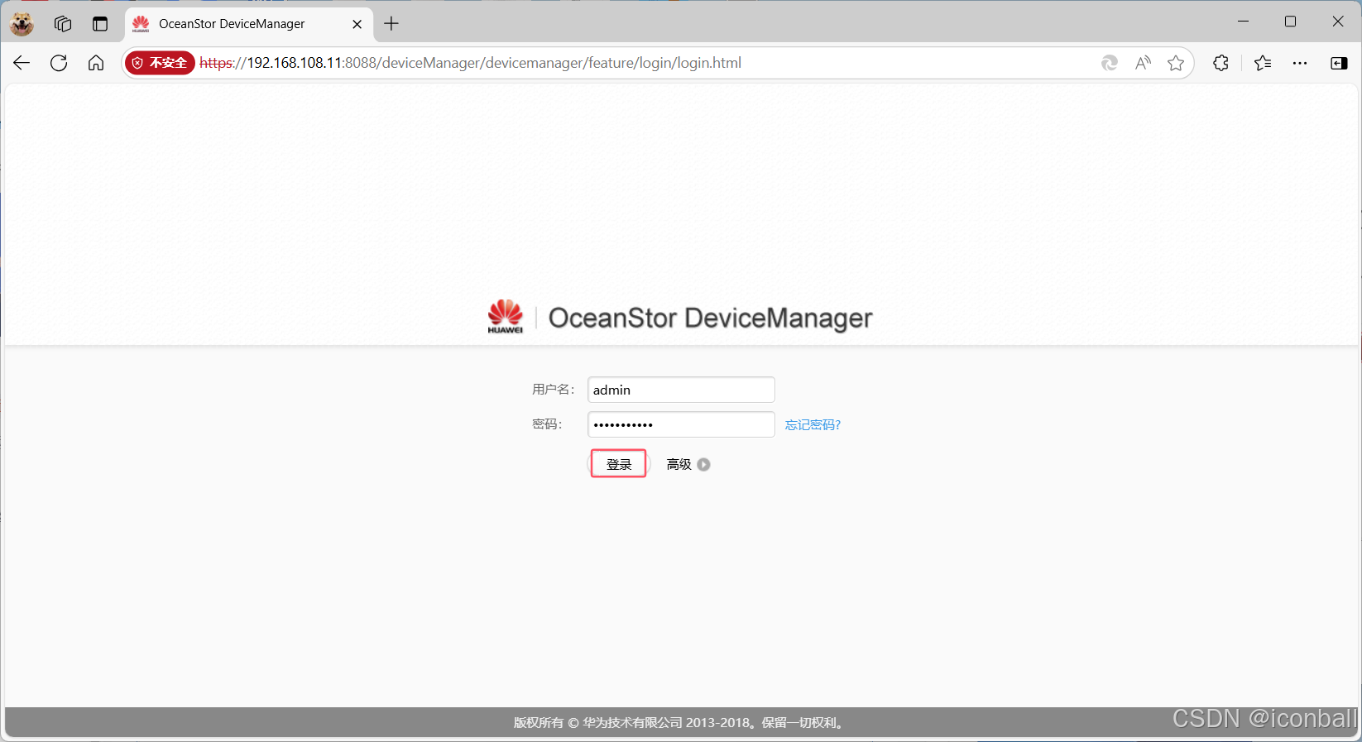Screen dimensions: 1362x742
Task: Open a new tab with plus button
Action: [x=391, y=24]
